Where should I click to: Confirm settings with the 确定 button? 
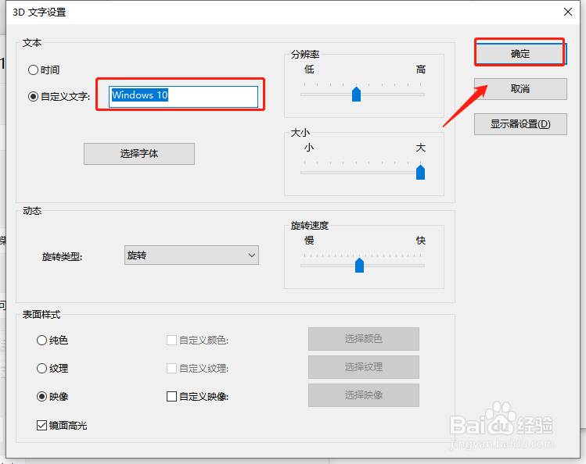point(520,54)
